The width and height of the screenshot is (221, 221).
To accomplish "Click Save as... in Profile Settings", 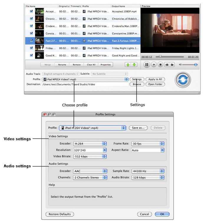I will pos(138,128).
